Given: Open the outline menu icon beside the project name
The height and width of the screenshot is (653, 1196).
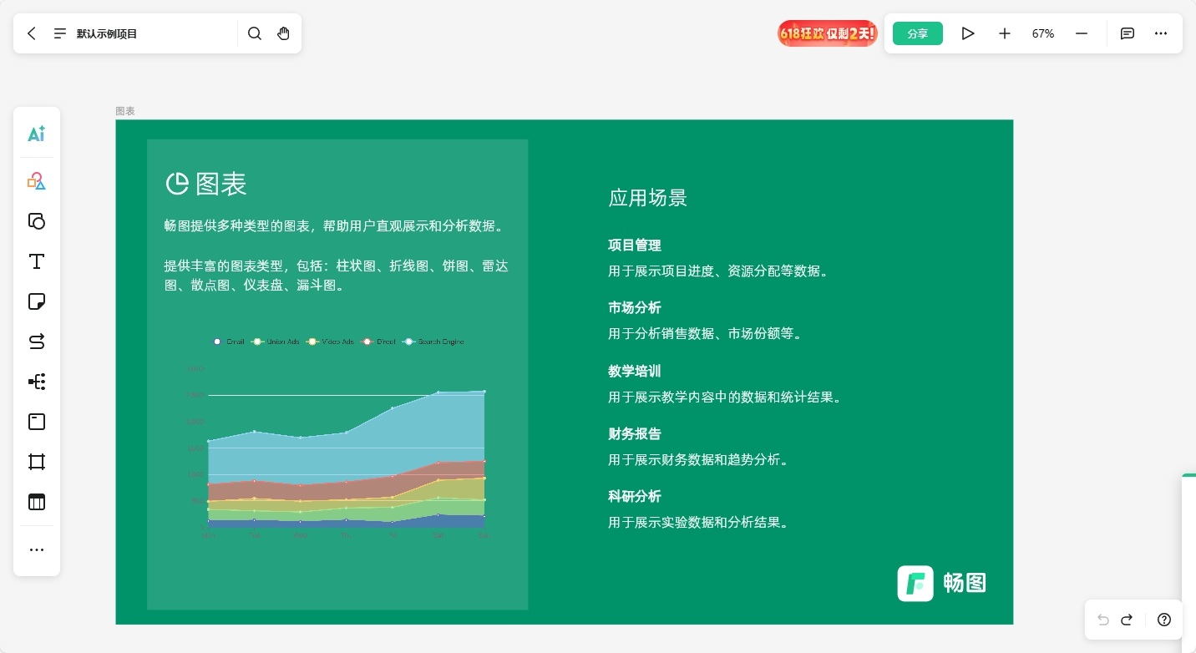Looking at the screenshot, I should (60, 33).
